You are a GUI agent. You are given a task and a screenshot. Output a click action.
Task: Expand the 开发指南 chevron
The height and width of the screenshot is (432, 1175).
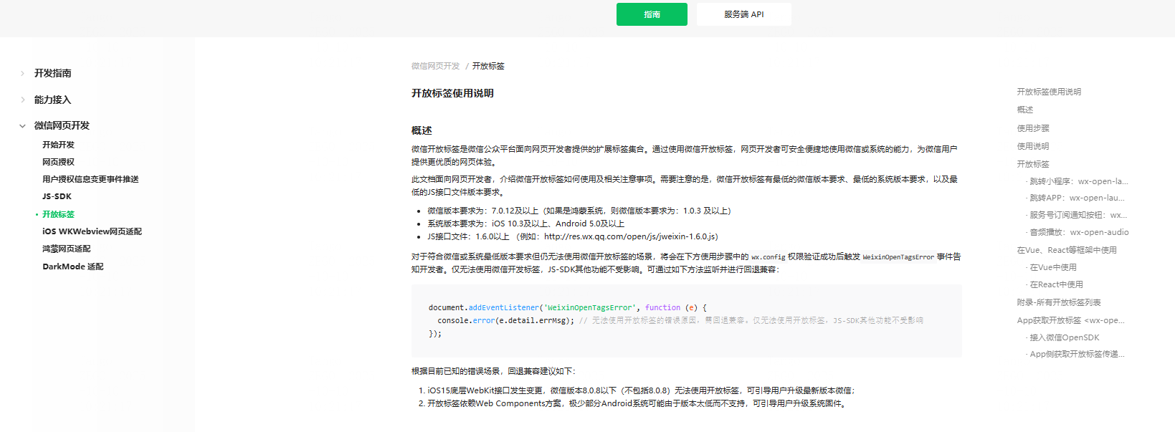[x=22, y=73]
